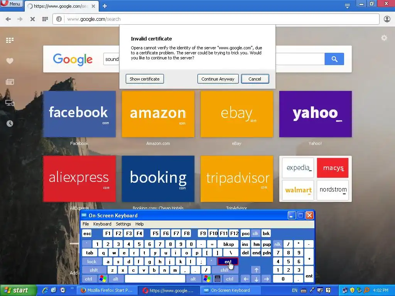Open Speed Dial in the sidebar
Image resolution: width=395 pixels, height=296 pixels.
[x=10, y=40]
